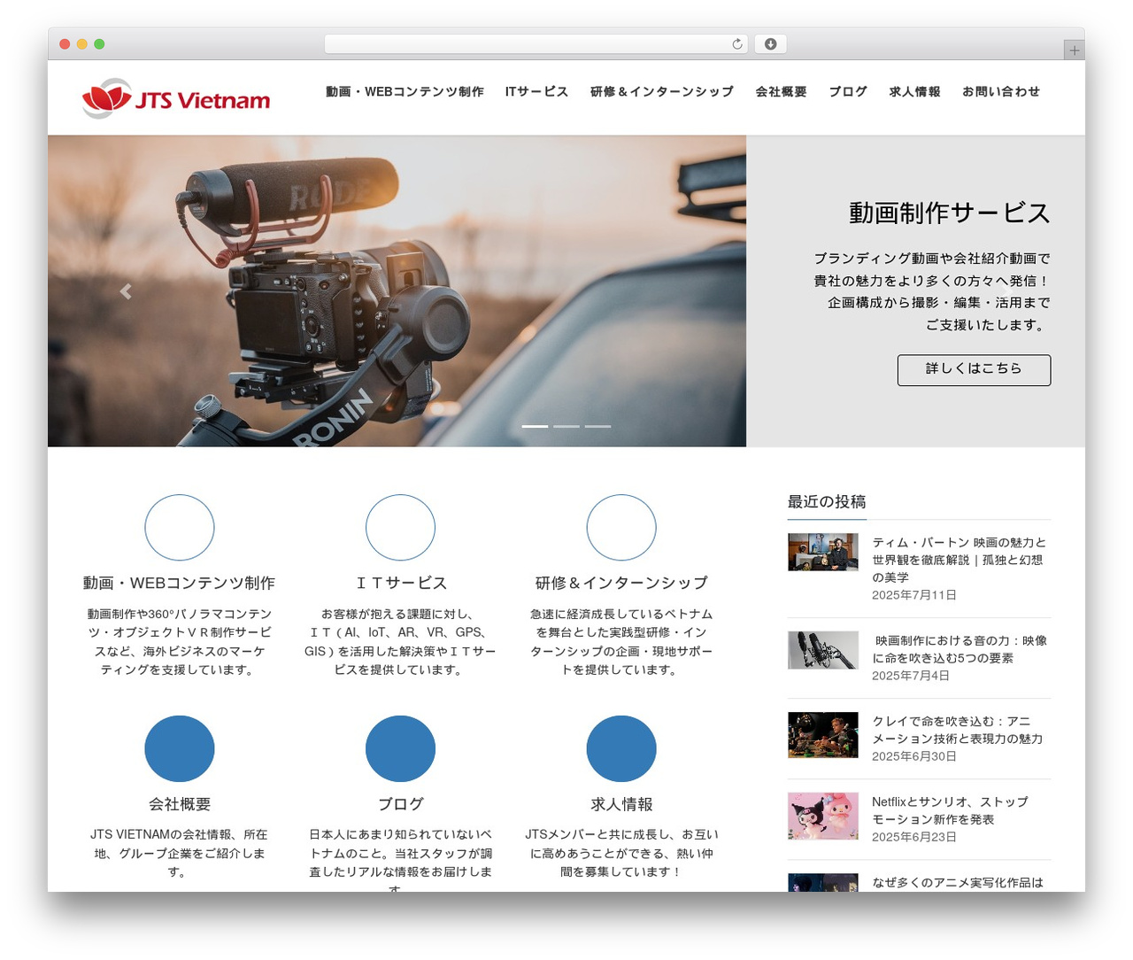
Task: Click the blue circle above ブログ heading
Action: (400, 749)
